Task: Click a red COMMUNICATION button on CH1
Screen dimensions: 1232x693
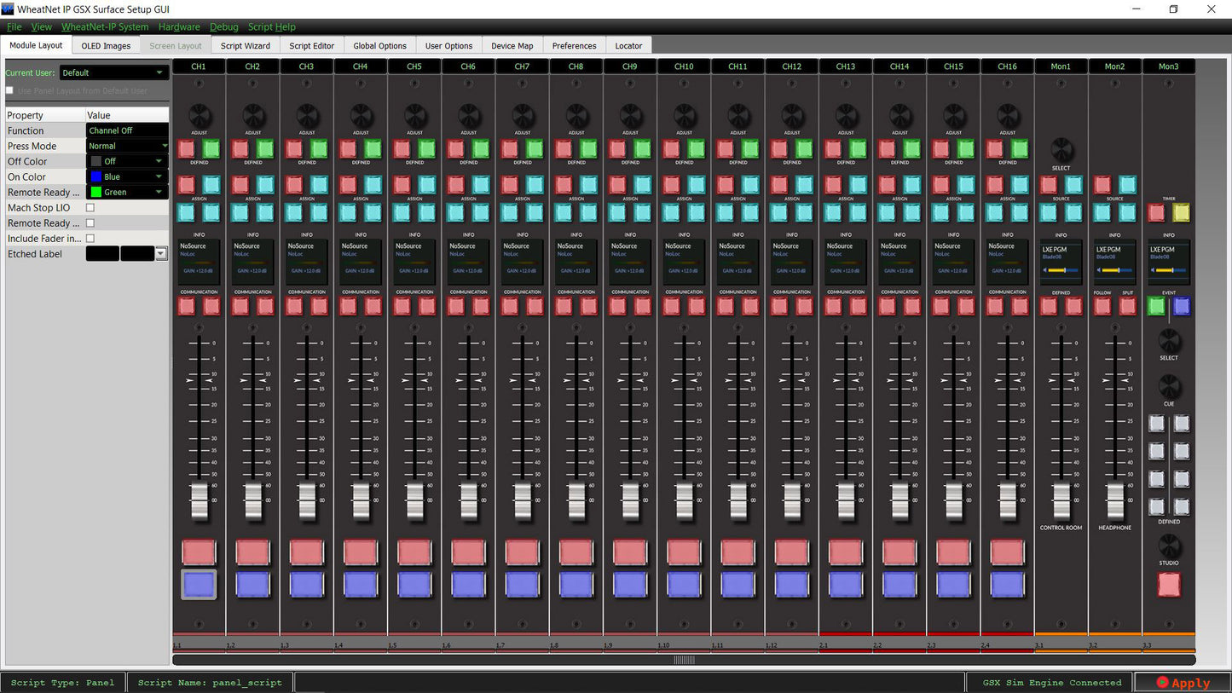Action: click(x=186, y=305)
